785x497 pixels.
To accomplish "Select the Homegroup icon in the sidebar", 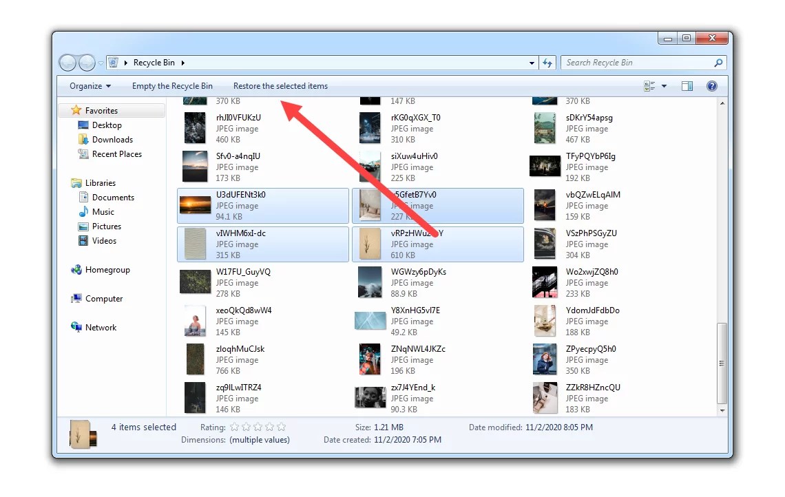I will tap(76, 270).
